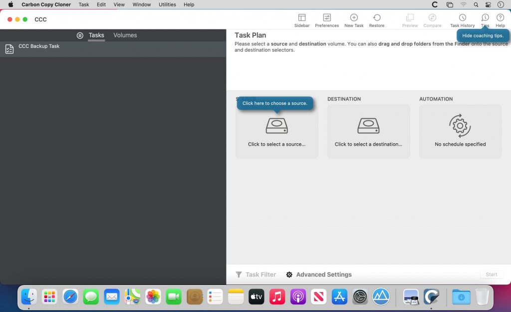Click the Restore toolbar icon
Image resolution: width=511 pixels, height=312 pixels.
click(x=377, y=19)
